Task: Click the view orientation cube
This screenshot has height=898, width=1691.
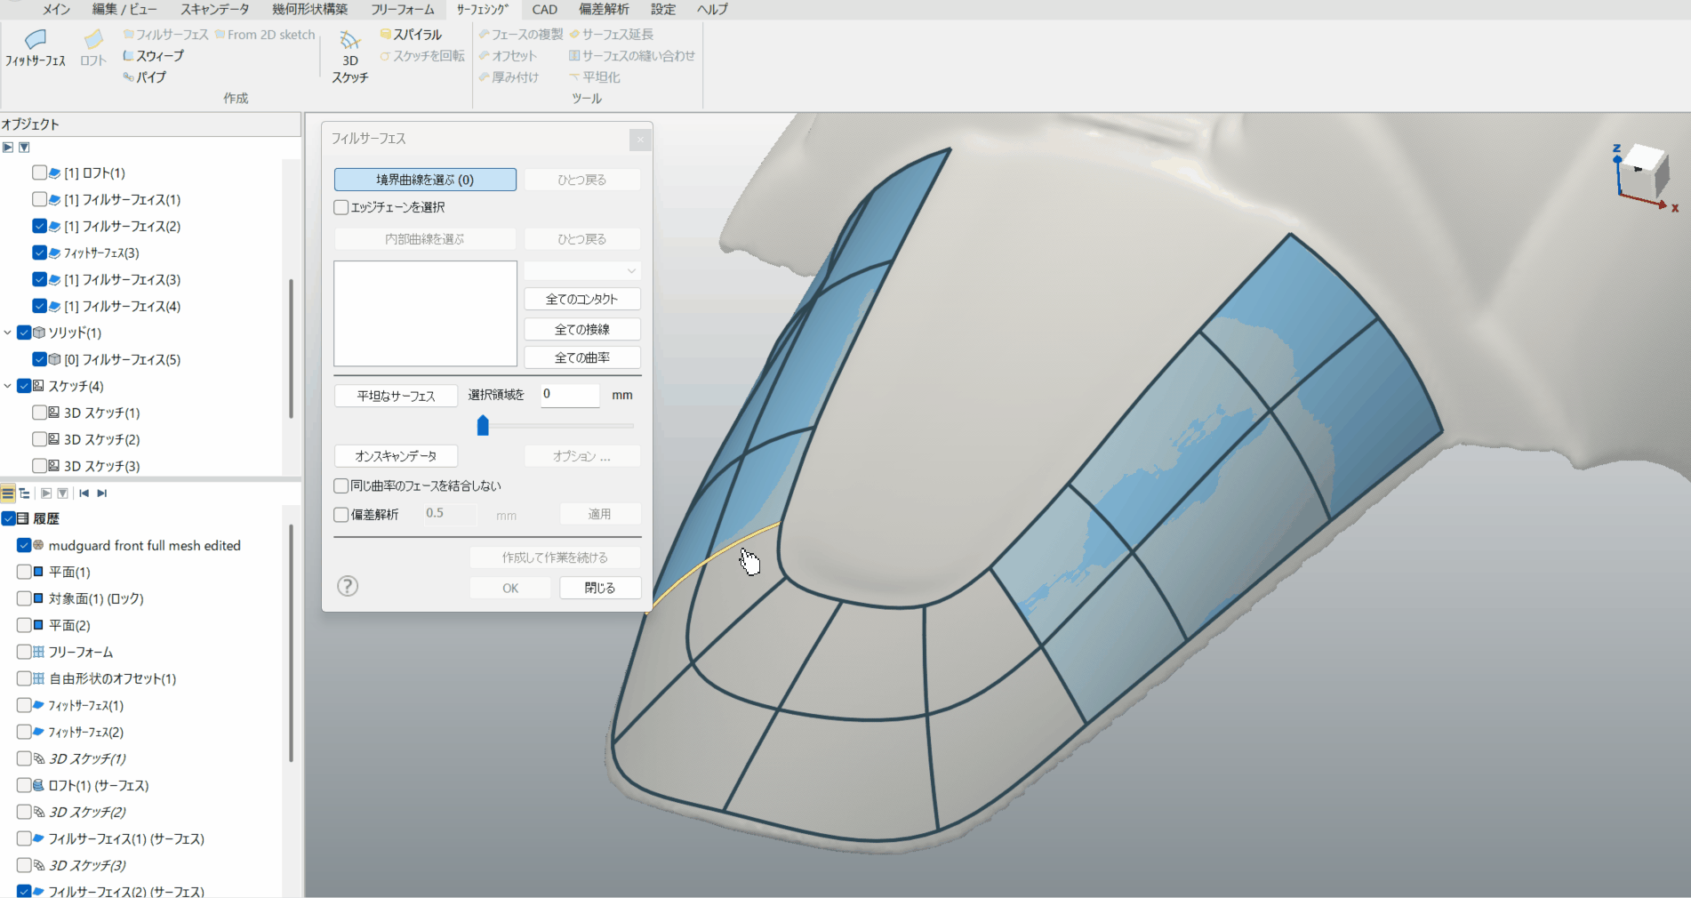Action: click(x=1640, y=172)
